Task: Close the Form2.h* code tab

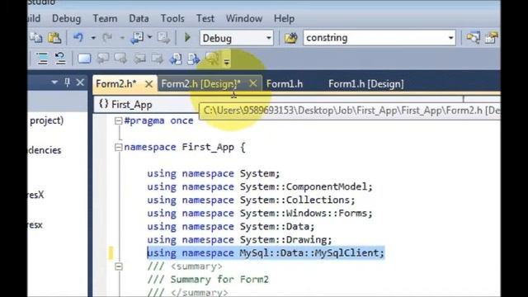Action: click(148, 84)
